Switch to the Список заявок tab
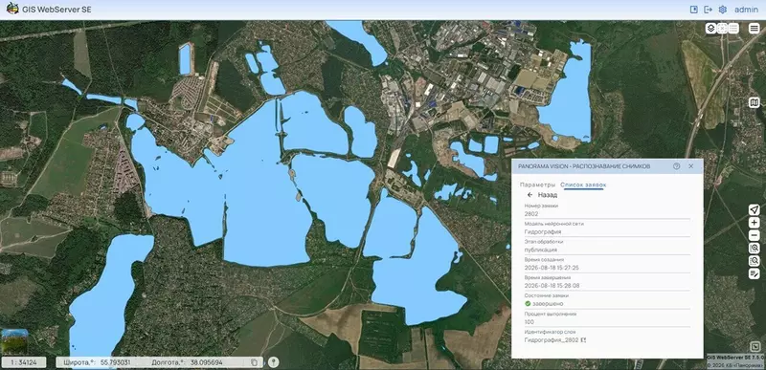This screenshot has height=370, width=766. (x=583, y=185)
